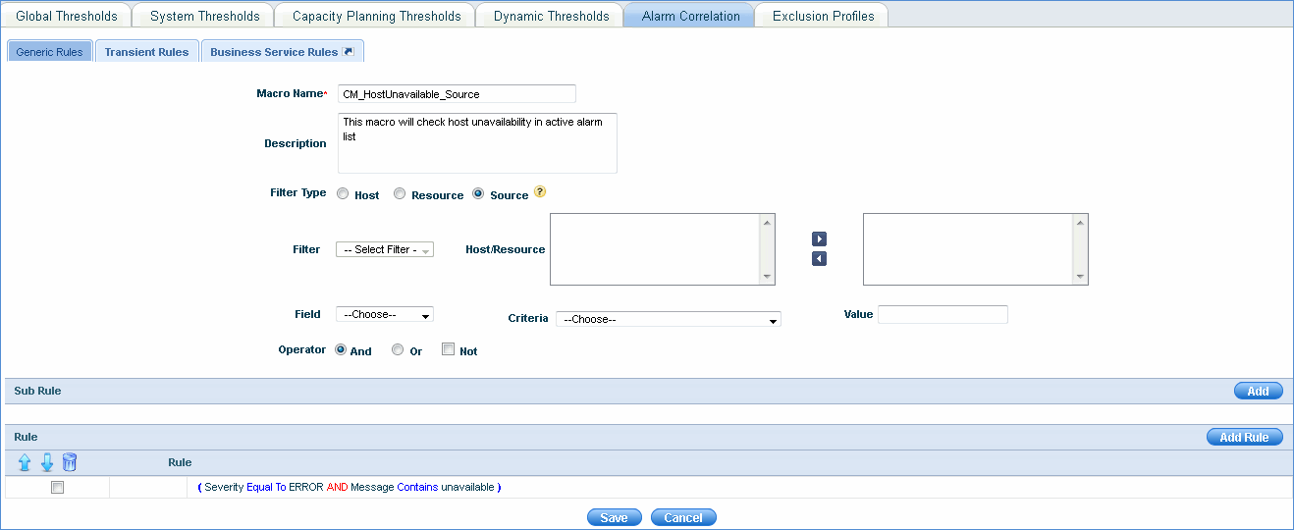1294x530 pixels.
Task: Switch to the Dynamic Thresholds tab
Action: pos(551,16)
